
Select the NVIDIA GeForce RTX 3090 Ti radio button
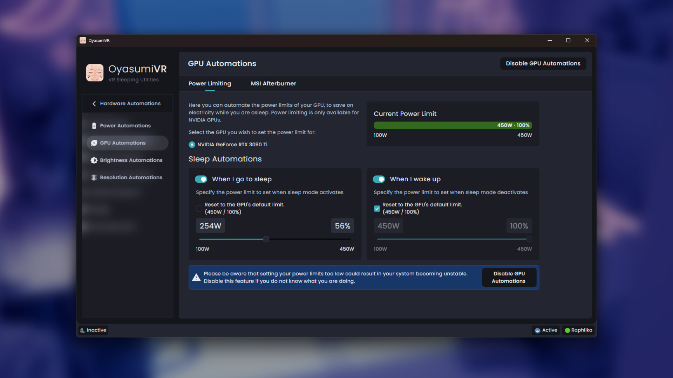(191, 144)
